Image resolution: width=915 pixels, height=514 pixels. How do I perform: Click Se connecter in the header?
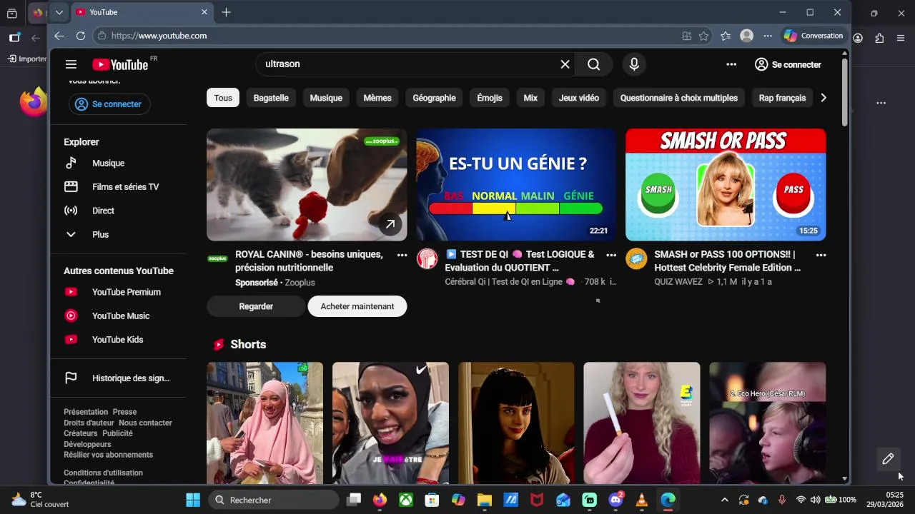tap(788, 64)
